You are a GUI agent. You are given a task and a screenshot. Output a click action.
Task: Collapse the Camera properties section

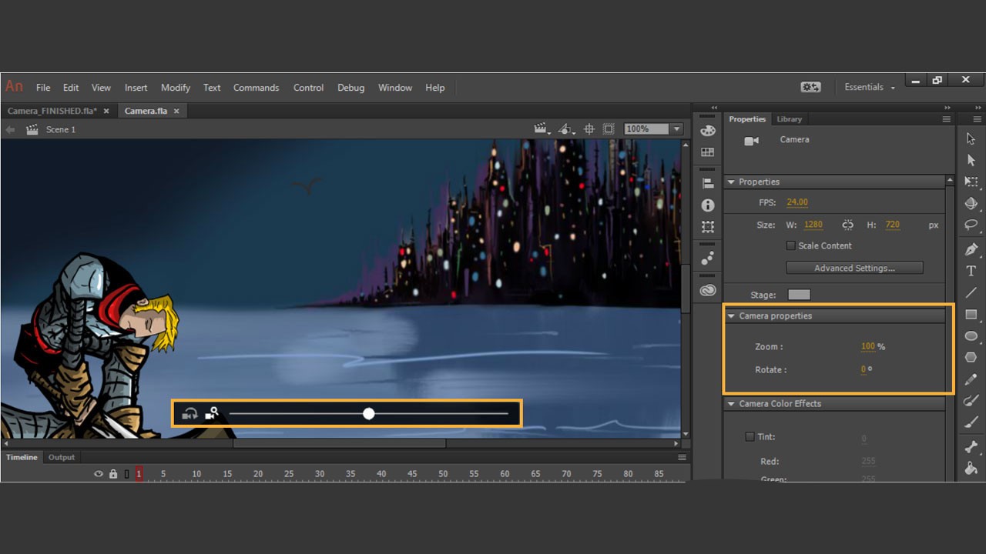pyautogui.click(x=731, y=316)
